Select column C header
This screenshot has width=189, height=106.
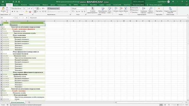click(x=55, y=21)
